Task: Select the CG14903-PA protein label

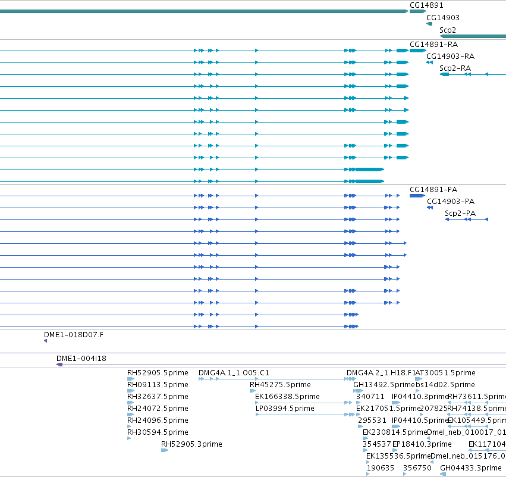Action: click(x=451, y=202)
